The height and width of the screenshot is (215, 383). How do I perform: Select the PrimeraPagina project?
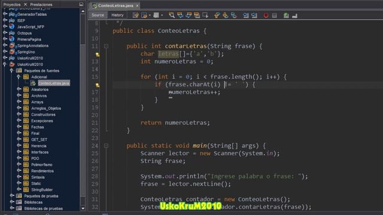29,39
